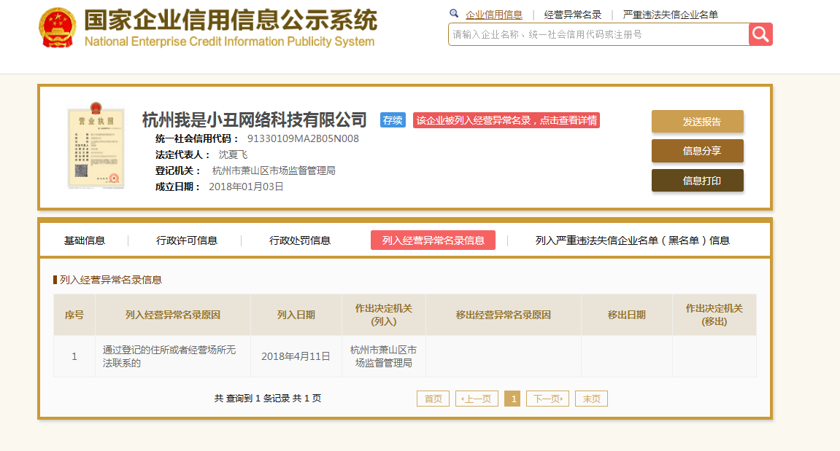The height and width of the screenshot is (451, 840).
Task: Switch to the 行政许可信息 tab
Action: click(x=186, y=240)
